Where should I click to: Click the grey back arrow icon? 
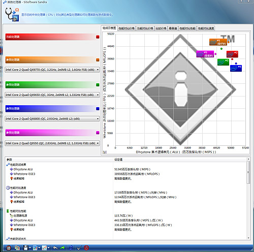(55, 248)
